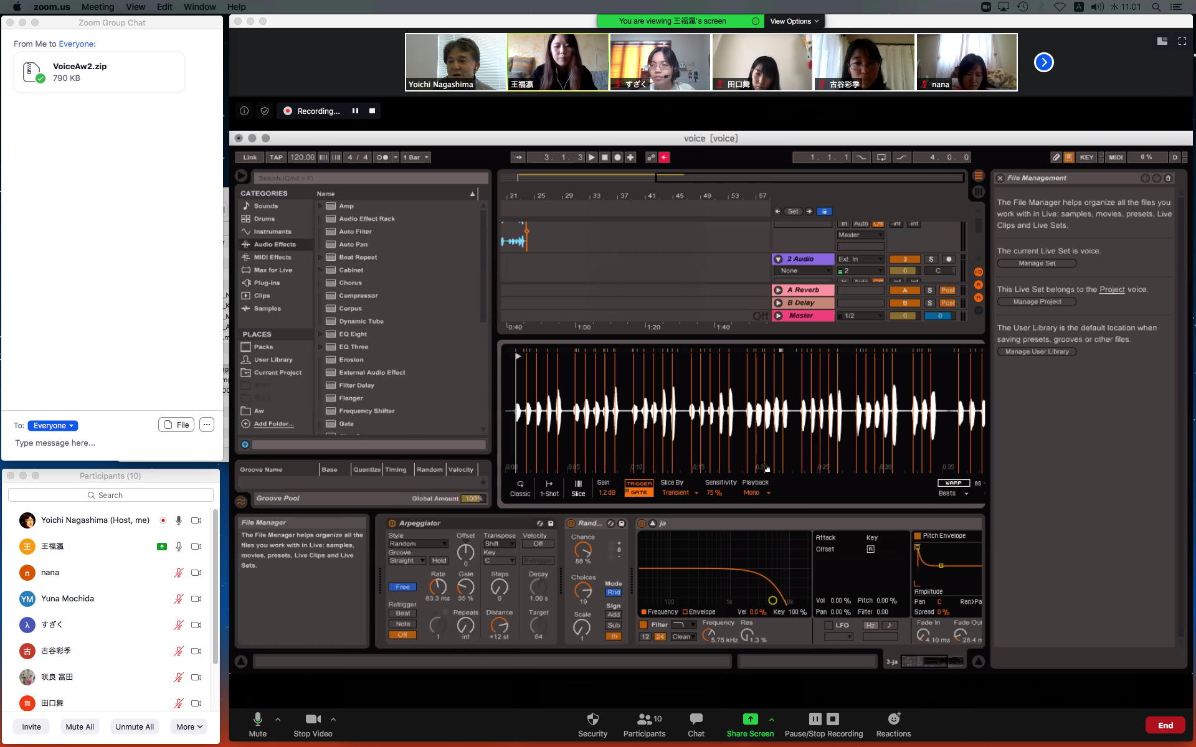The height and width of the screenshot is (747, 1196).
Task: Open the More dropdown in Participants panel
Action: (189, 726)
